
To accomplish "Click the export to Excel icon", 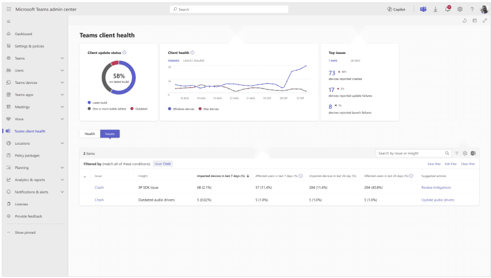I will [x=473, y=153].
